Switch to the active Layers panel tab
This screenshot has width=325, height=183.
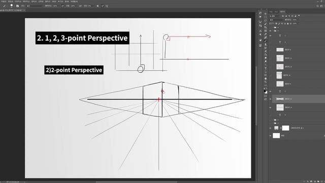coord(282,12)
